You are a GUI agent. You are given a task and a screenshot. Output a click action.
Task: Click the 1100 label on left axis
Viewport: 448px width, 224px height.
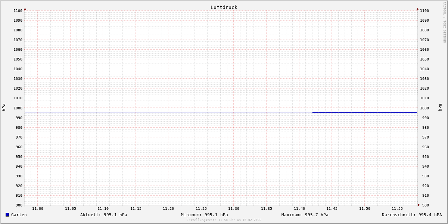coord(18,11)
